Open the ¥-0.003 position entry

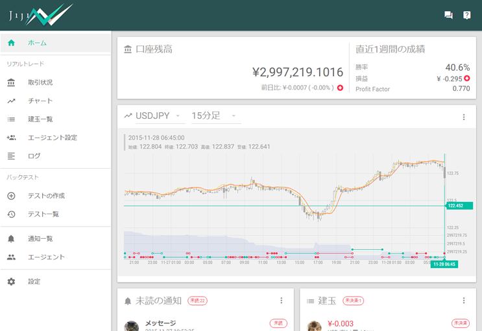click(388, 325)
